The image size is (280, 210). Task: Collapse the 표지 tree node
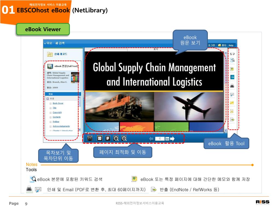point(48,98)
